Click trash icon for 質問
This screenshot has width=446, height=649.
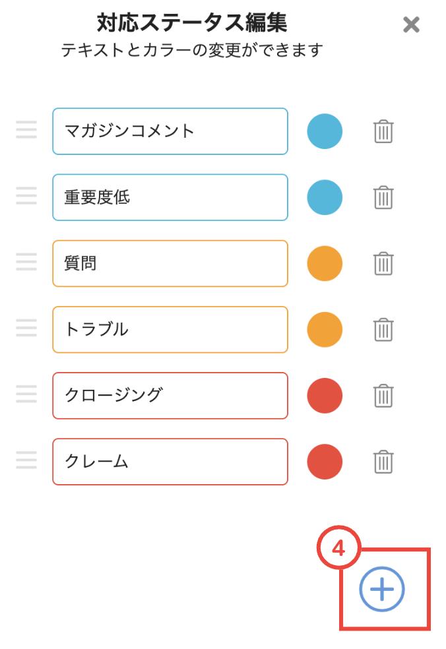click(x=383, y=264)
